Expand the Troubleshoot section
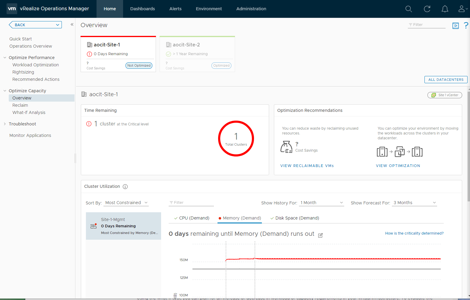 [x=5, y=124]
